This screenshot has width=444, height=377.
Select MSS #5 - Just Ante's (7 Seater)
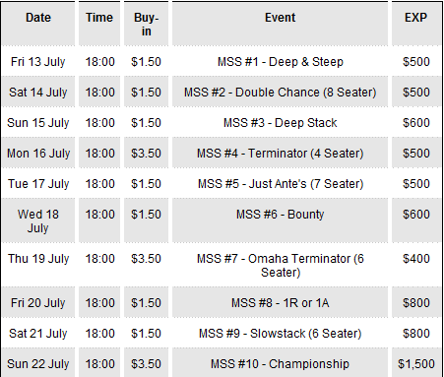click(281, 184)
